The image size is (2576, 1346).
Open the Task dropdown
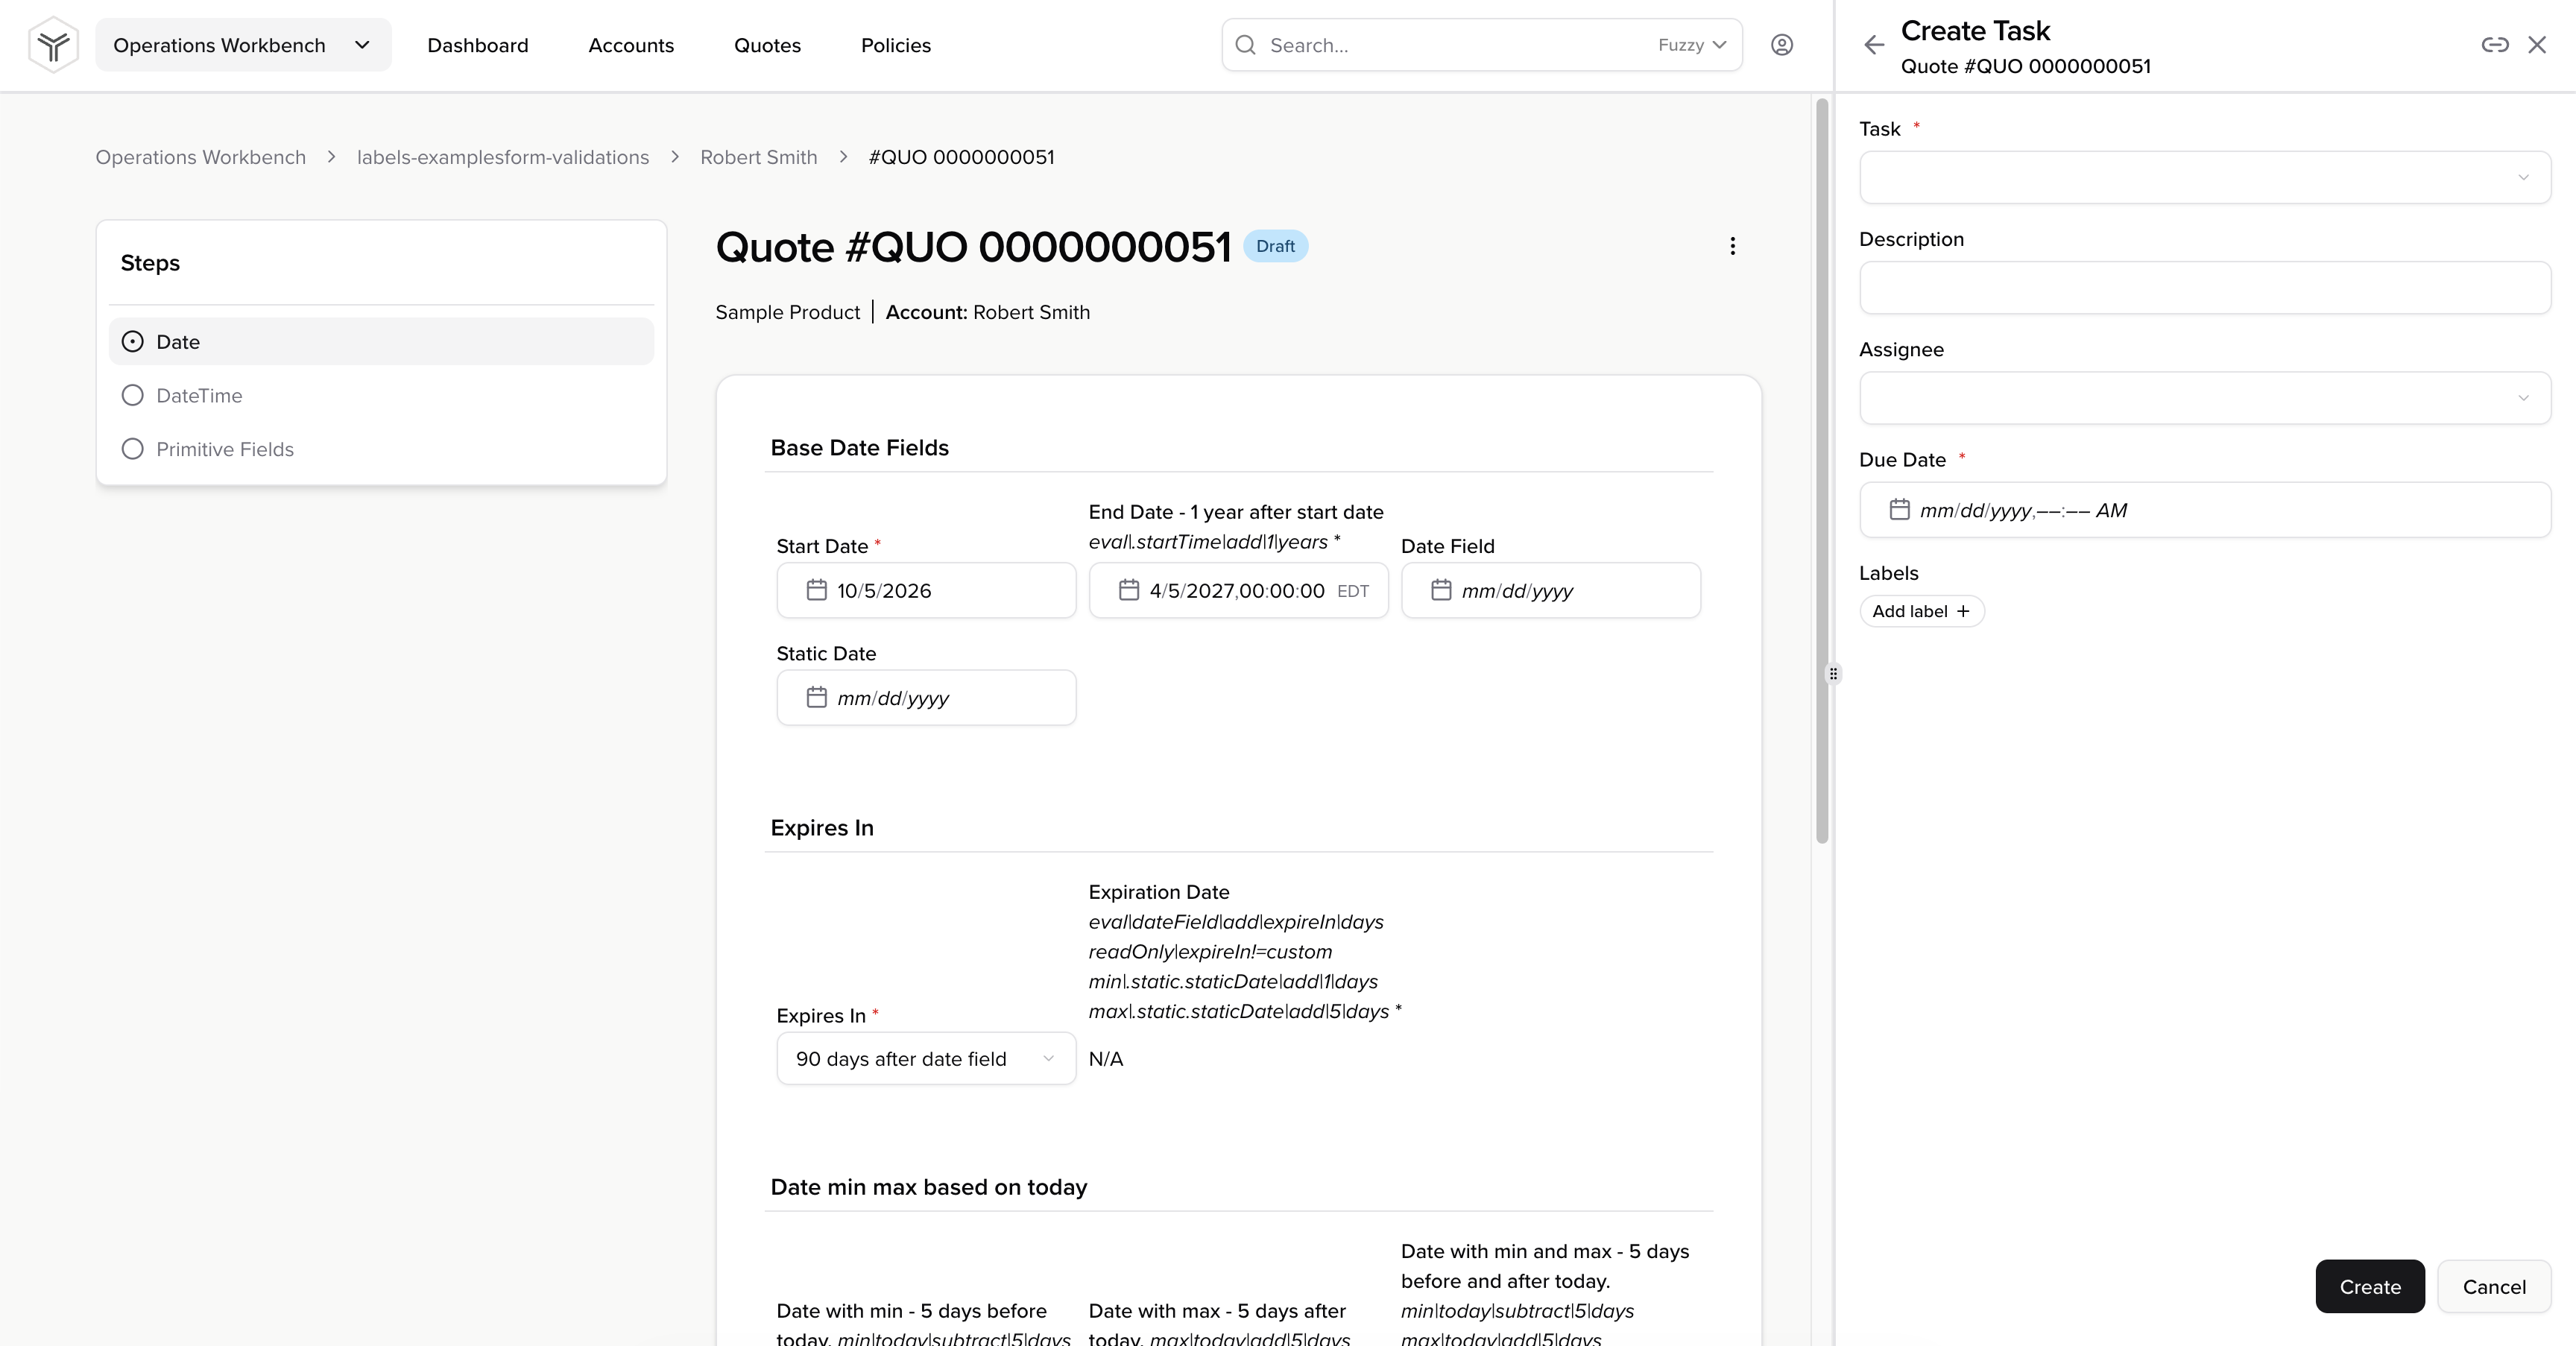coord(2204,178)
